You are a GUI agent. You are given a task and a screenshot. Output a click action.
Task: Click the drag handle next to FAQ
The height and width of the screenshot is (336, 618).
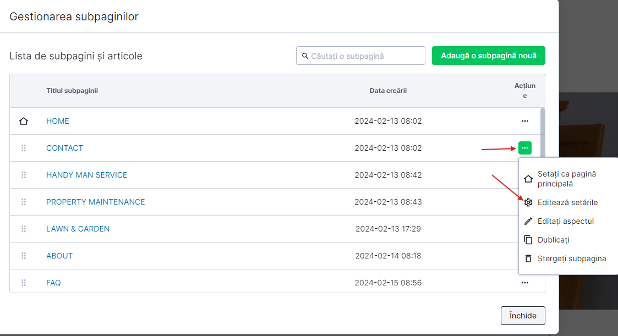24,283
